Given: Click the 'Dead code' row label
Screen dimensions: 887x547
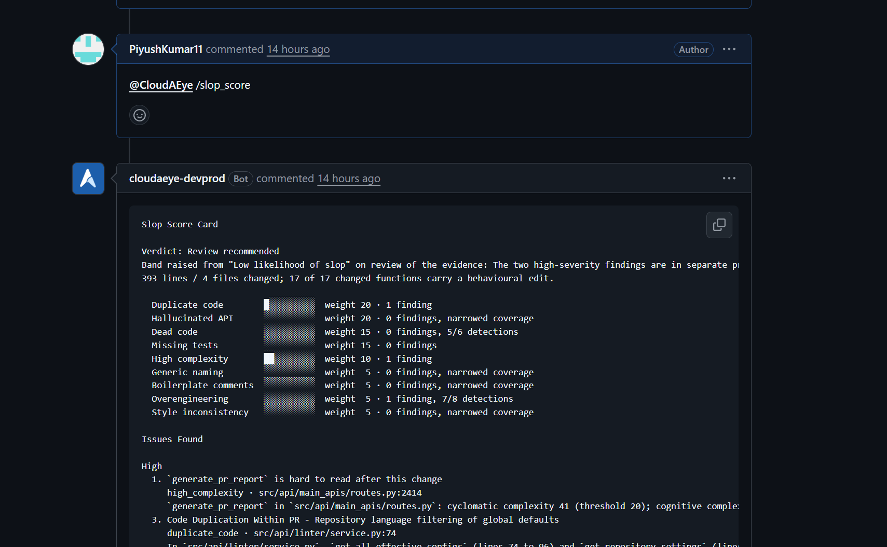Looking at the screenshot, I should pos(174,332).
